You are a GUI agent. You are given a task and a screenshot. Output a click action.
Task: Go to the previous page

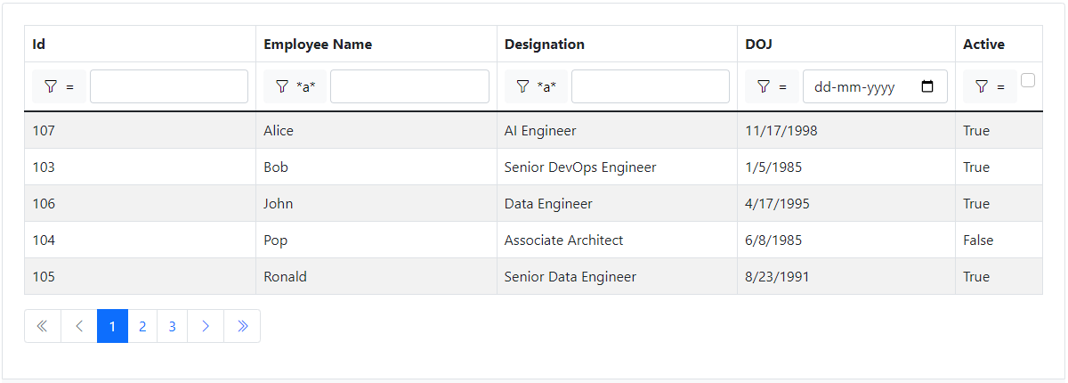click(x=79, y=326)
